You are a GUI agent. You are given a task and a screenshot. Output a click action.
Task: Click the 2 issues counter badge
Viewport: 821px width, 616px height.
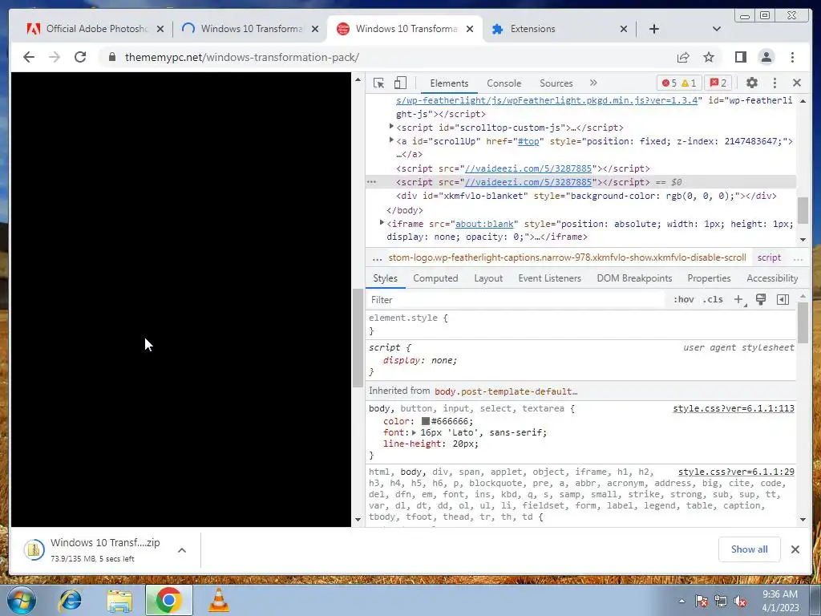(x=718, y=83)
